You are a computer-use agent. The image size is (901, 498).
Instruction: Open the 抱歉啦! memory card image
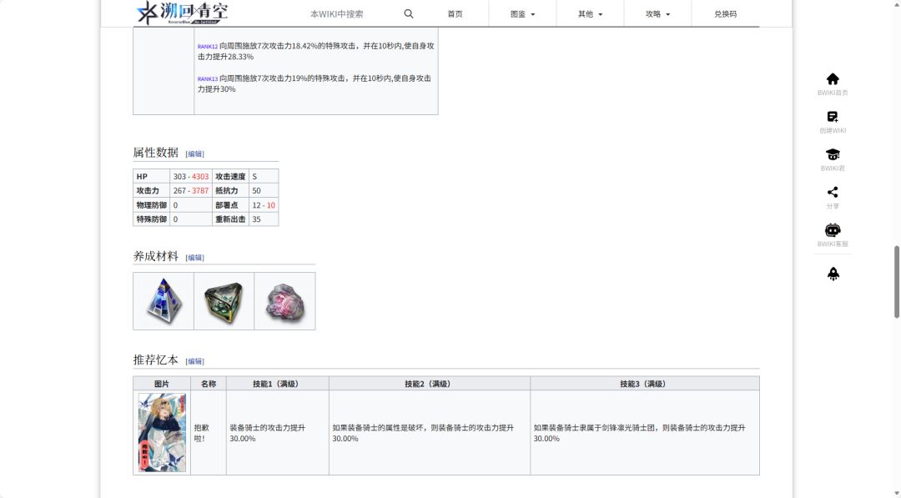click(162, 433)
